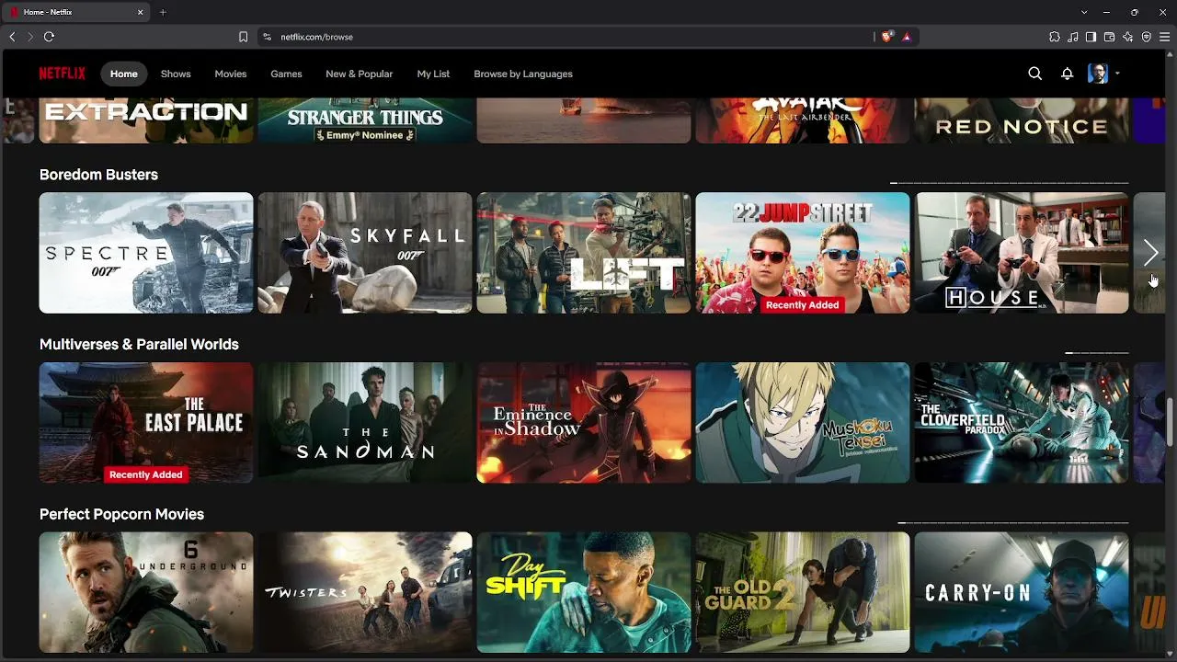This screenshot has height=662, width=1177.
Task: Close the Home - Netflix tab
Action: (x=141, y=12)
